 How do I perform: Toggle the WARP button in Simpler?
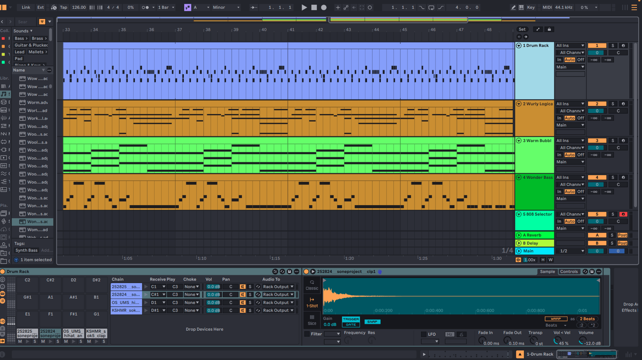[556, 319]
